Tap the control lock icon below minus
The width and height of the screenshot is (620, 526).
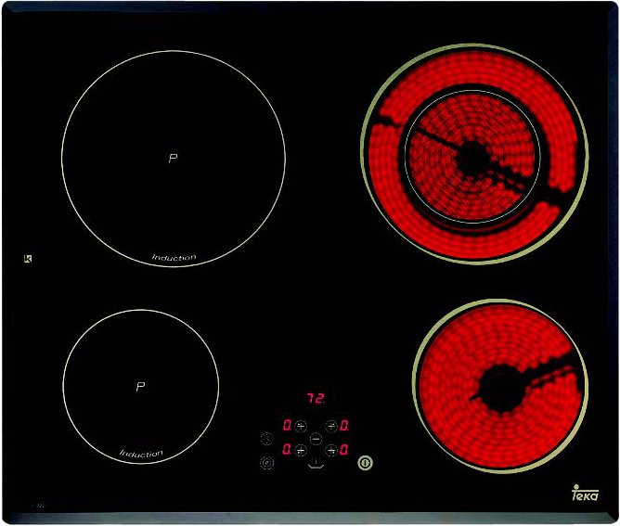click(x=316, y=463)
